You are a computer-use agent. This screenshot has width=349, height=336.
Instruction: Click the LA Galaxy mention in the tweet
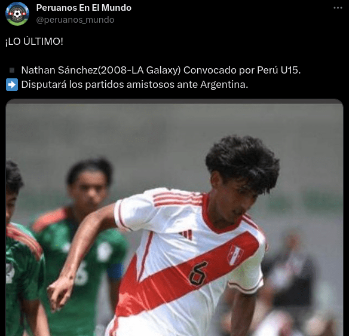pyautogui.click(x=156, y=70)
